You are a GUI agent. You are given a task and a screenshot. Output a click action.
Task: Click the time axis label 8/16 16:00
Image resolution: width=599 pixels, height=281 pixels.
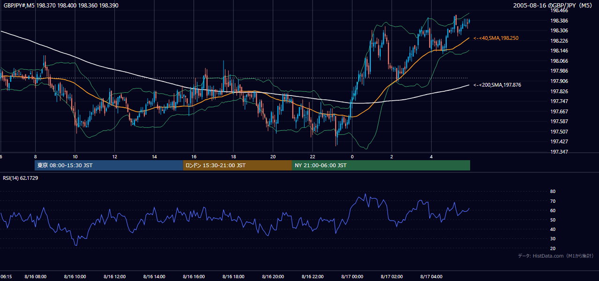[x=194, y=277]
